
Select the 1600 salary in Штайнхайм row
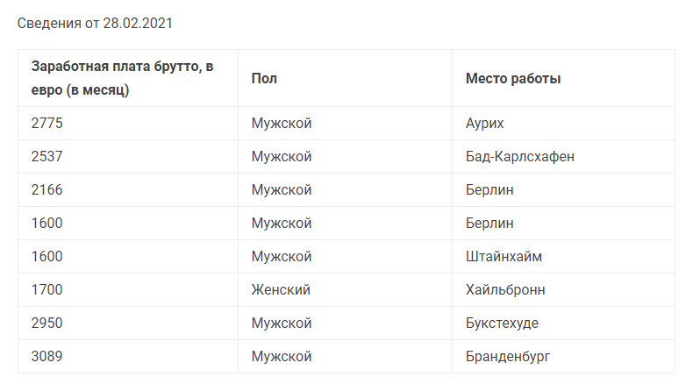[47, 257]
